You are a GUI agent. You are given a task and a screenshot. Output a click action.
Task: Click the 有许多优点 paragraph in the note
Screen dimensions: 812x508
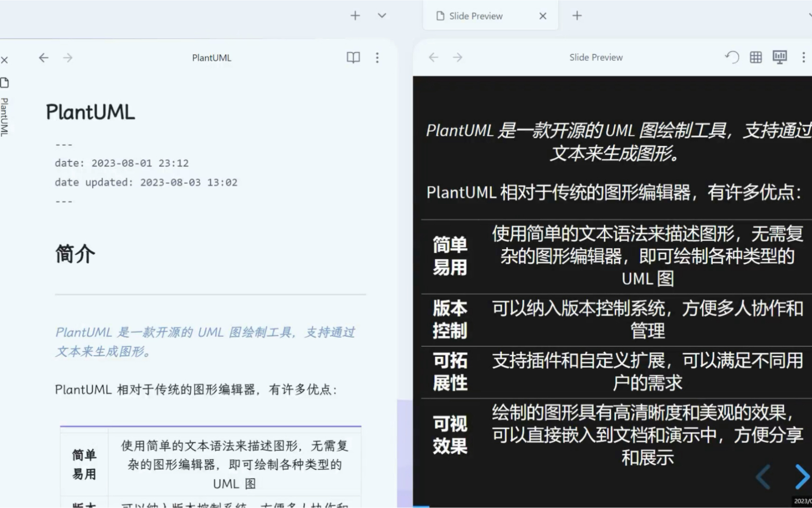click(x=196, y=389)
